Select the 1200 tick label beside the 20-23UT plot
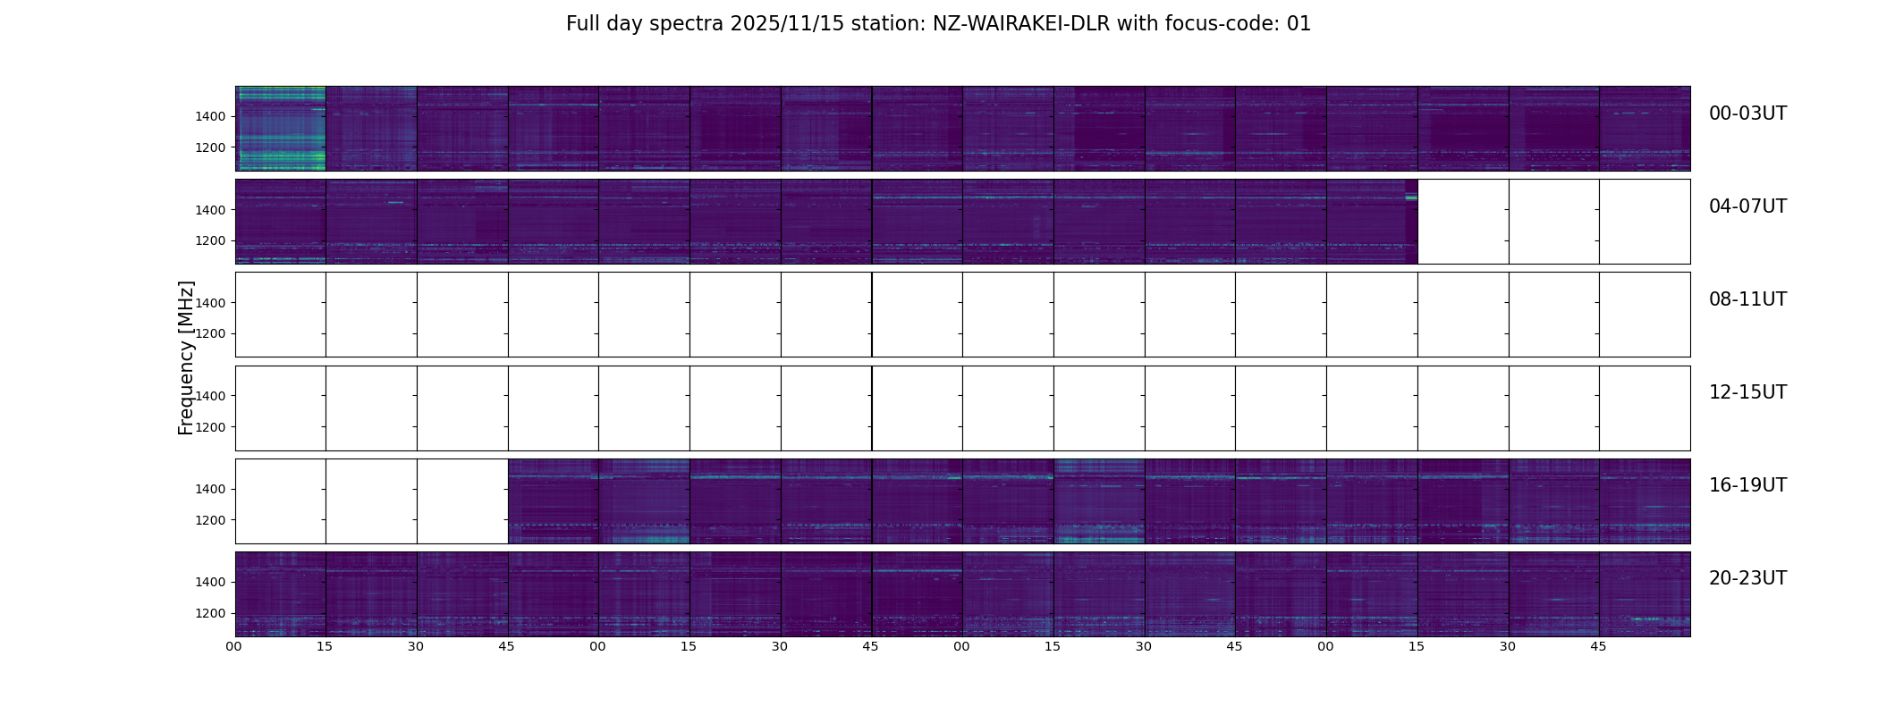Screen dimensions: 1878x715 (211, 613)
